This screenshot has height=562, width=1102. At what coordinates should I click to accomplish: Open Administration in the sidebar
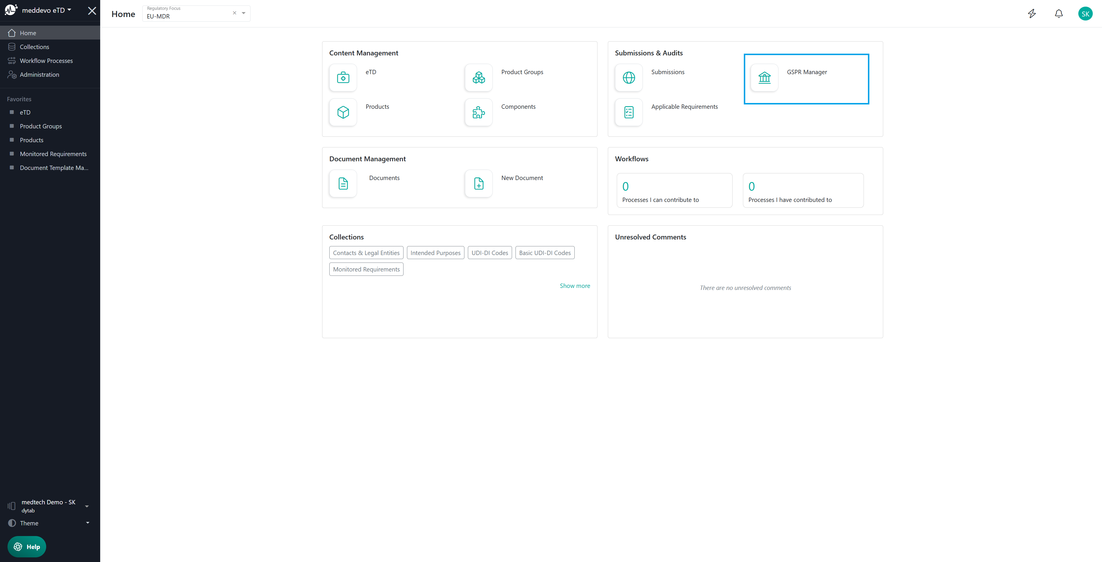pyautogui.click(x=50, y=74)
